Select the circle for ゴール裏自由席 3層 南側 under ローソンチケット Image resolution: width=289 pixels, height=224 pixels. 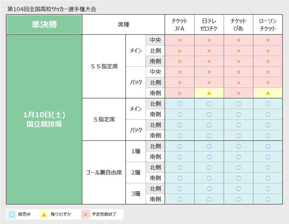(x=268, y=200)
